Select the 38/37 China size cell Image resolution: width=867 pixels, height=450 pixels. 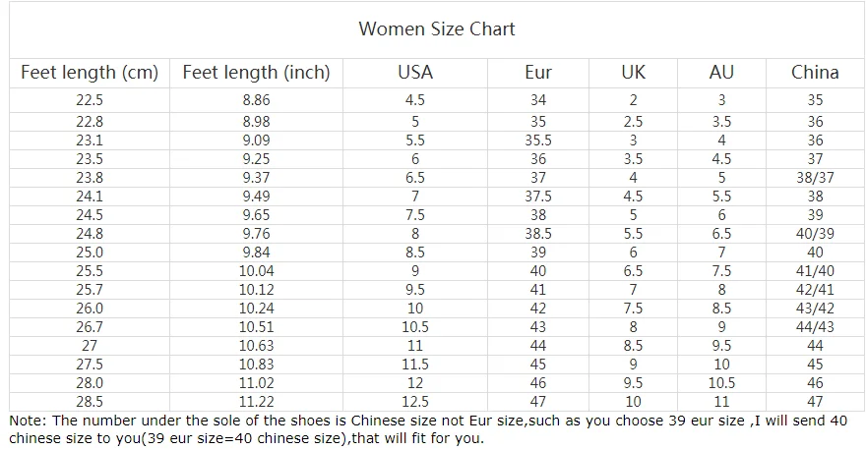pyautogui.click(x=815, y=178)
